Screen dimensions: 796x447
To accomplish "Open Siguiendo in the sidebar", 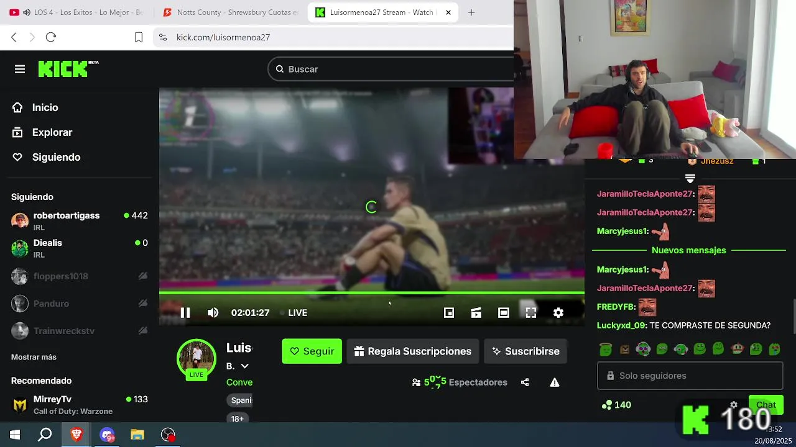I will tap(47, 157).
